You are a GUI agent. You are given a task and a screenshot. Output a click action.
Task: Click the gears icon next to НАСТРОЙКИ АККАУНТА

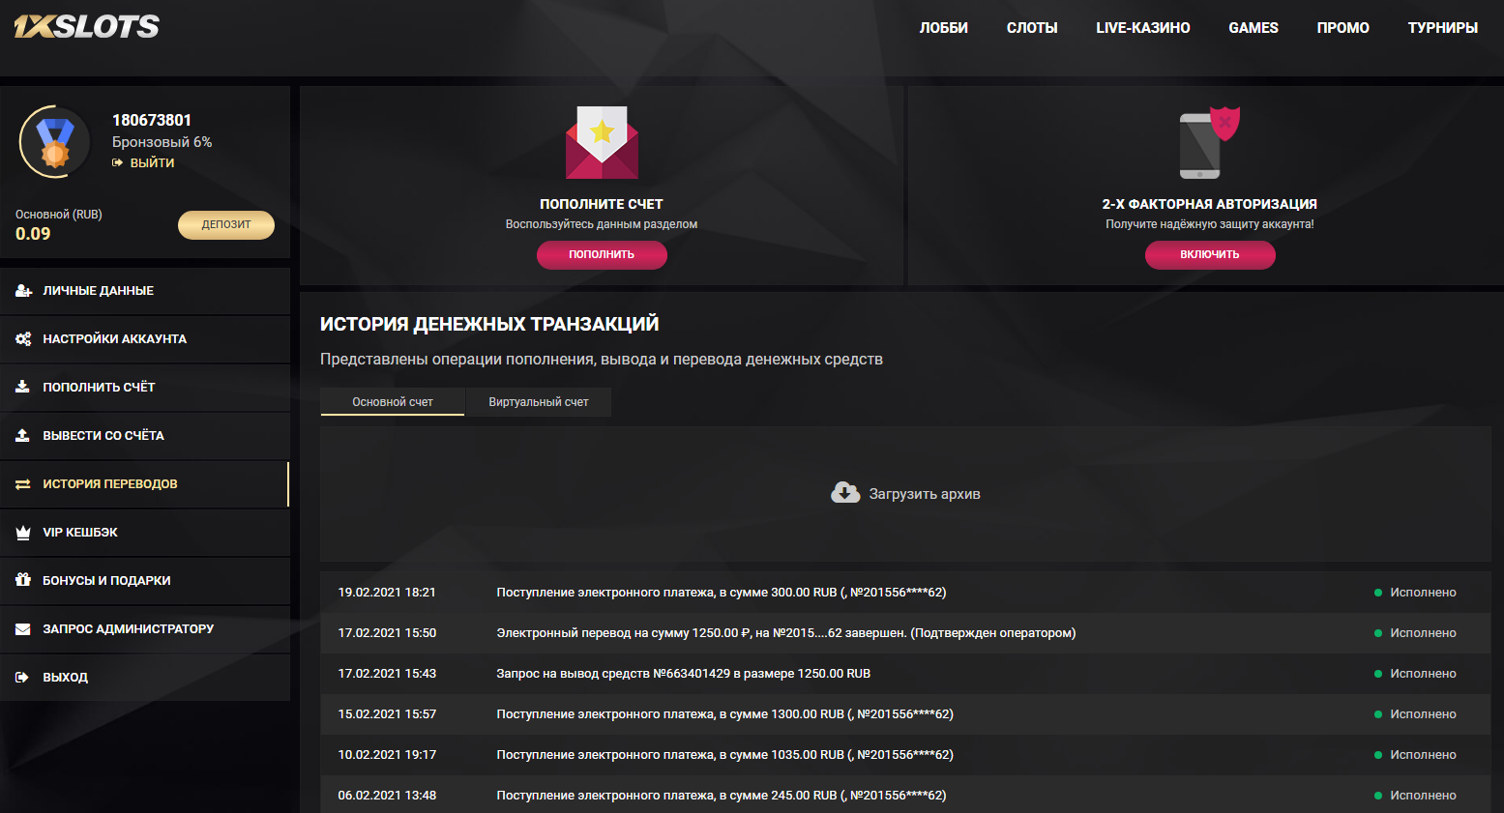pos(23,339)
